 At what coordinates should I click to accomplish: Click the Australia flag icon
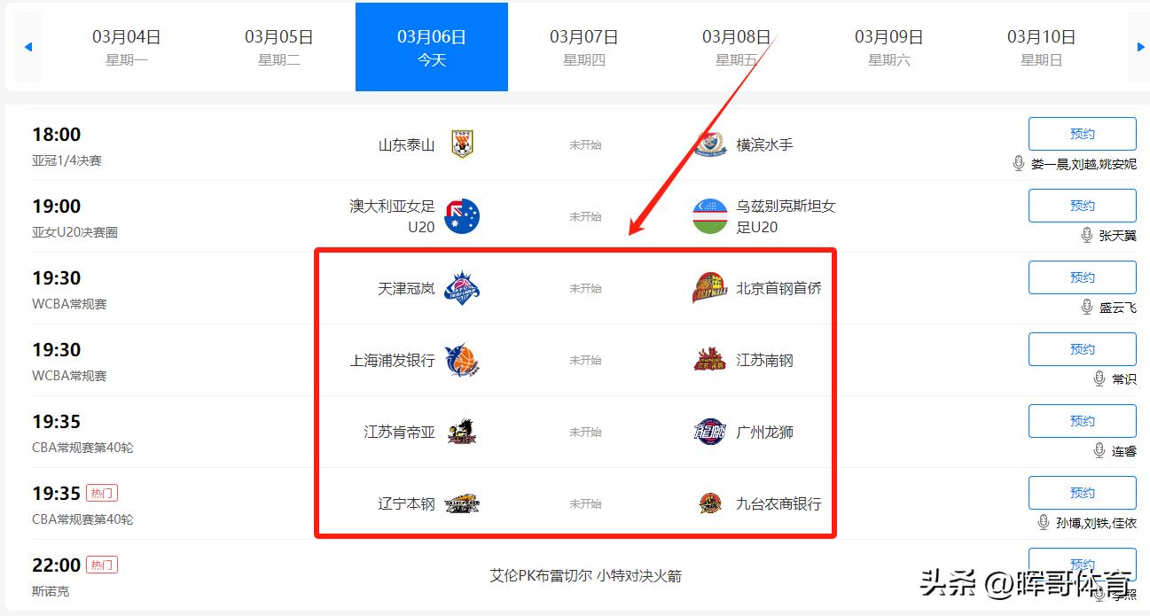[461, 216]
